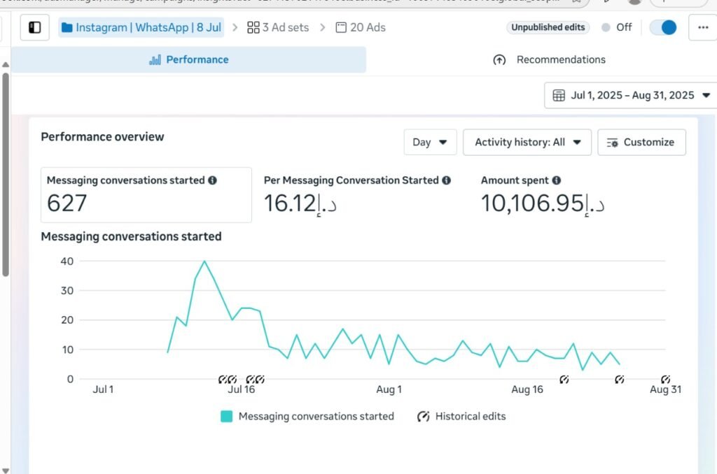This screenshot has width=717, height=474.
Task: Select the Messaging conversations started metric card
Action: point(146,195)
